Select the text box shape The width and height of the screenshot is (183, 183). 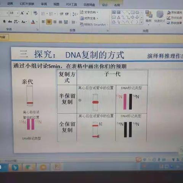click(x=114, y=12)
